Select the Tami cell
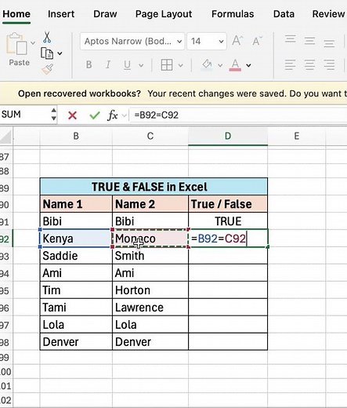The width and height of the screenshot is (347, 408). click(x=76, y=308)
